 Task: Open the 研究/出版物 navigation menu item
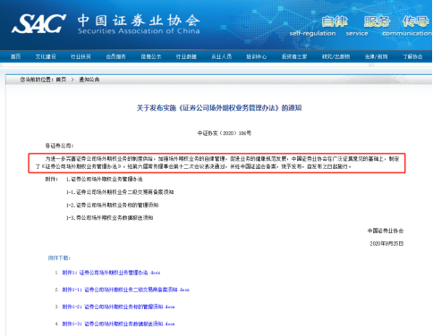(335, 56)
